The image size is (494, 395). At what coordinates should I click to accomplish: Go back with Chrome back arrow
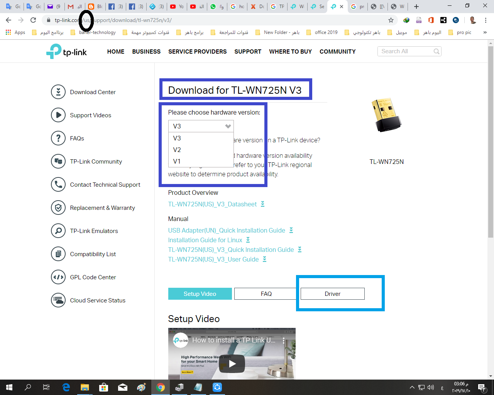[x=8, y=20]
